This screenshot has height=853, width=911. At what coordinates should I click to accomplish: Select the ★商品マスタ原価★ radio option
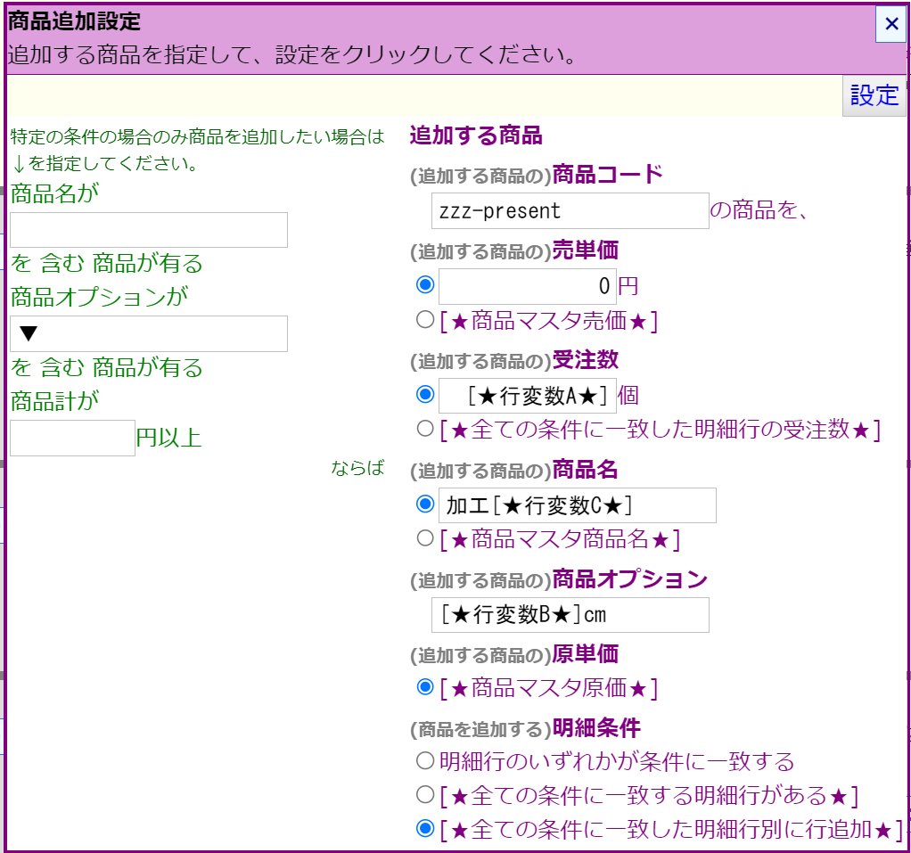(425, 687)
